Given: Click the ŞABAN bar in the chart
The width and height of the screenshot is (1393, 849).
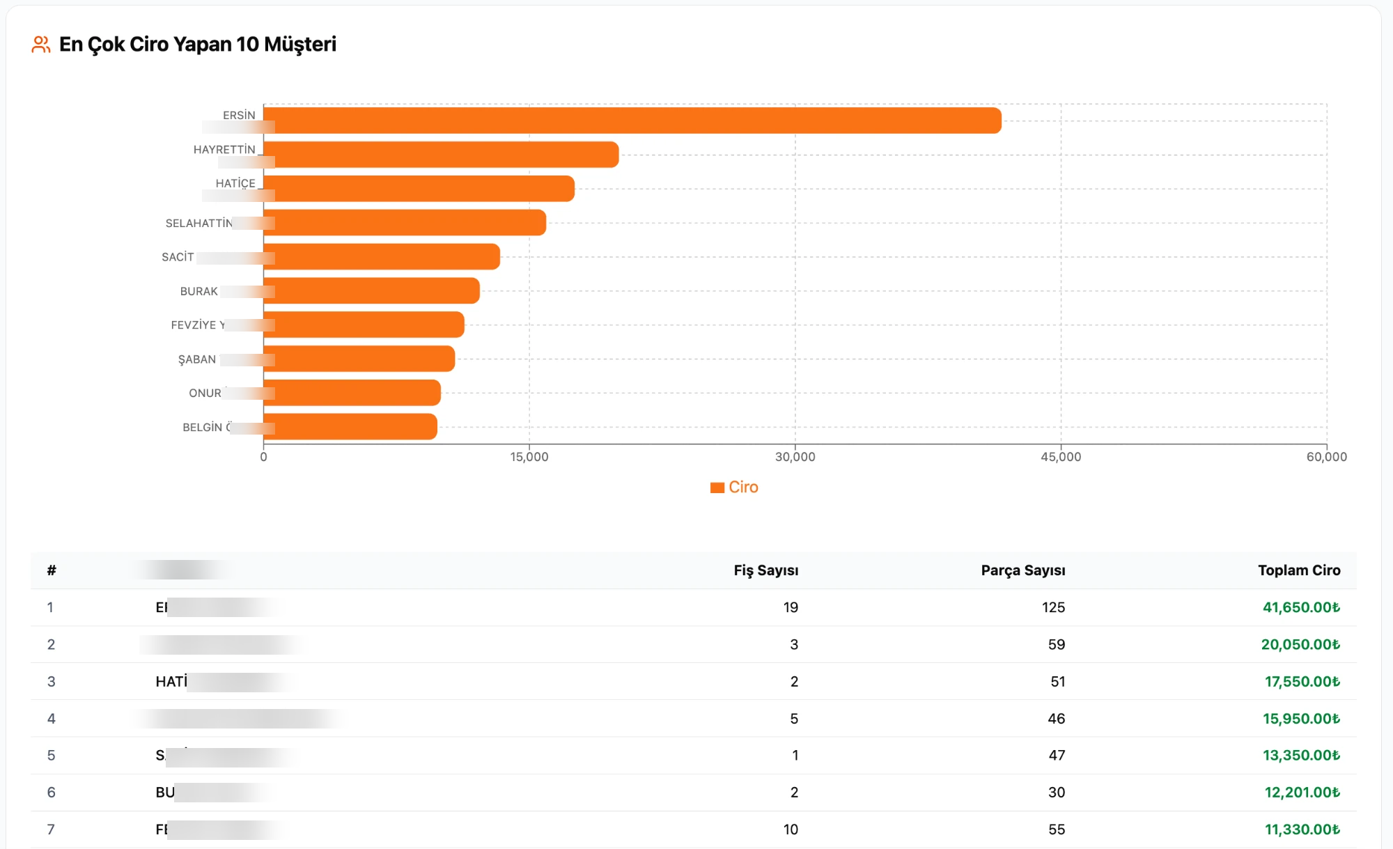Looking at the screenshot, I should [x=359, y=359].
